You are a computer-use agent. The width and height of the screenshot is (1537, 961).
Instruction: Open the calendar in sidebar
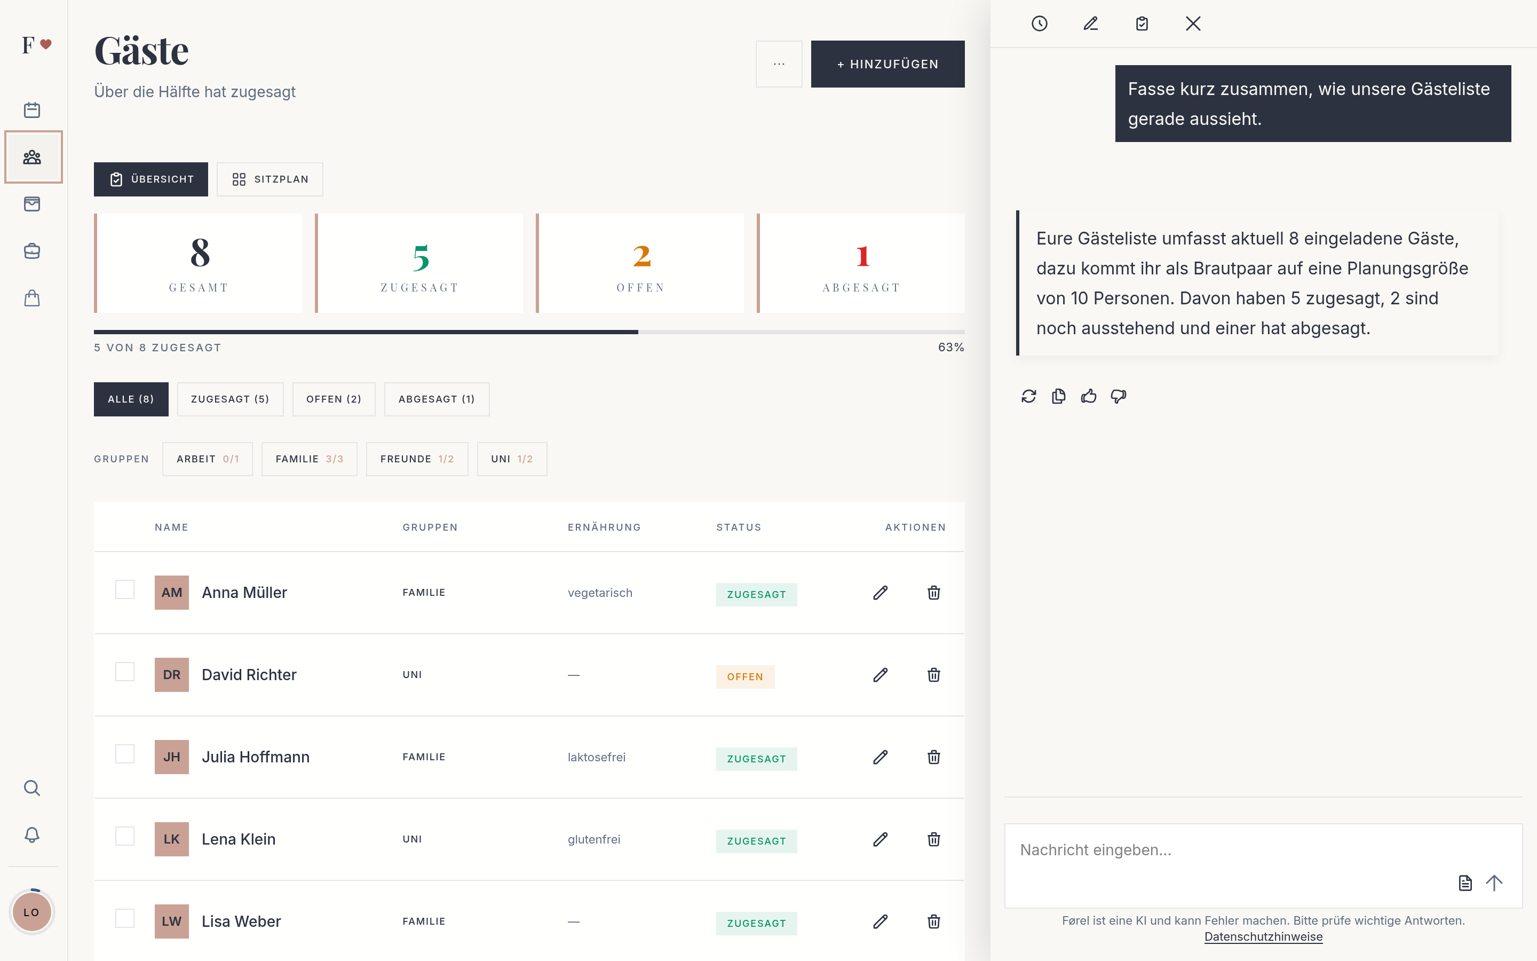coord(32,110)
